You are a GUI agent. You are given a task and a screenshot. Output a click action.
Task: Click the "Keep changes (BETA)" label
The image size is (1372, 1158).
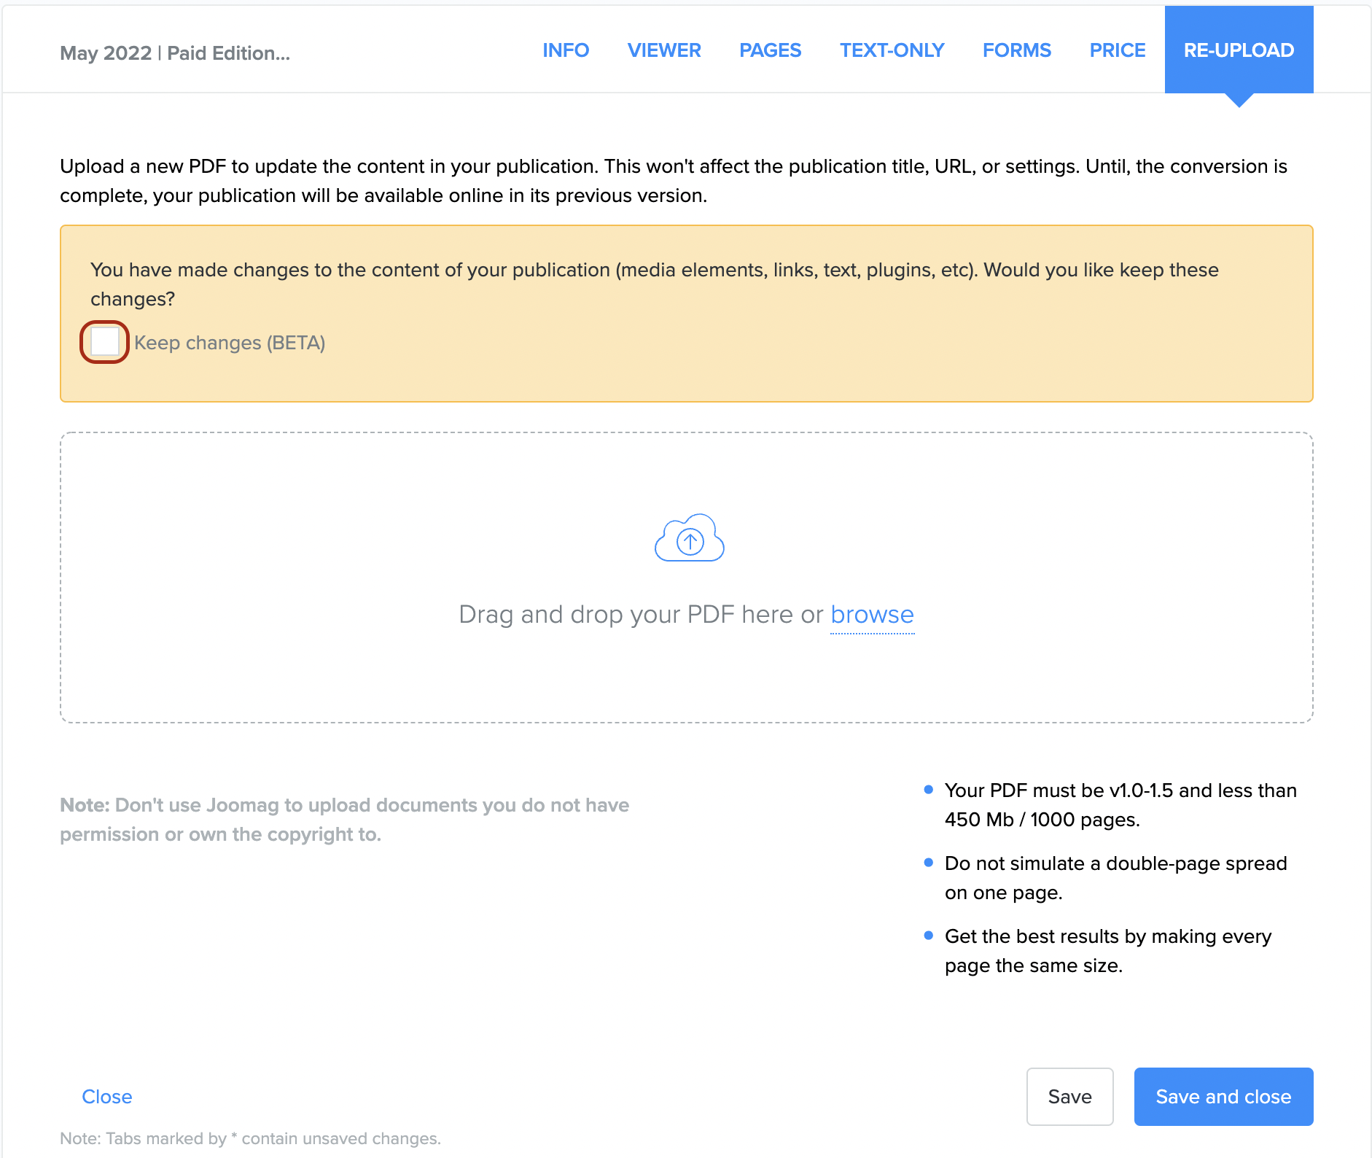(229, 343)
